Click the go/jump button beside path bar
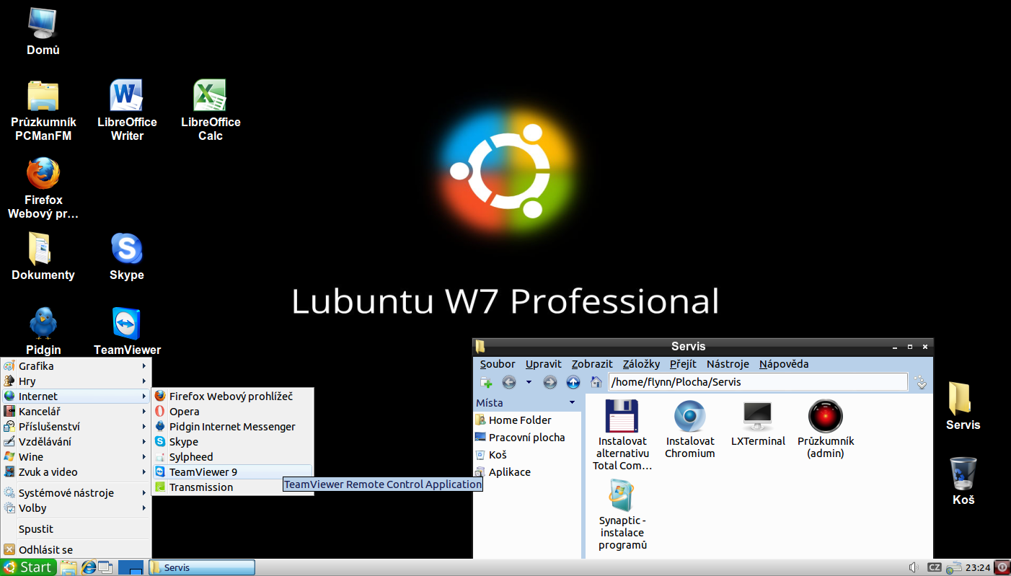 coord(921,382)
